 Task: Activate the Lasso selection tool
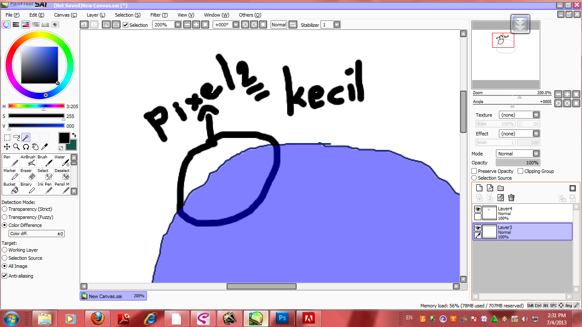point(16,137)
